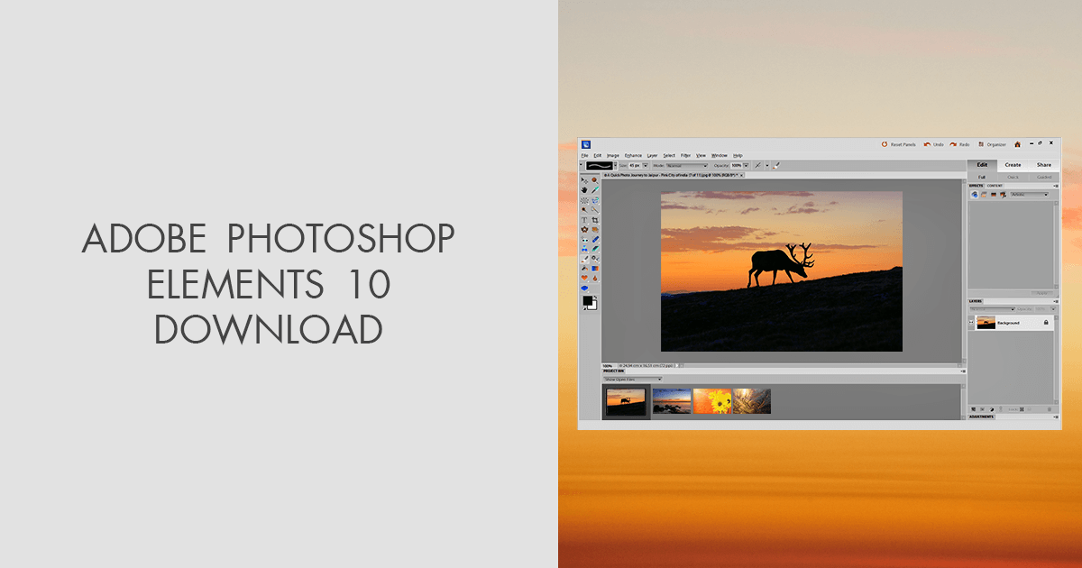Activate the Horizontal Type tool
The height and width of the screenshot is (568, 1082).
click(x=584, y=218)
